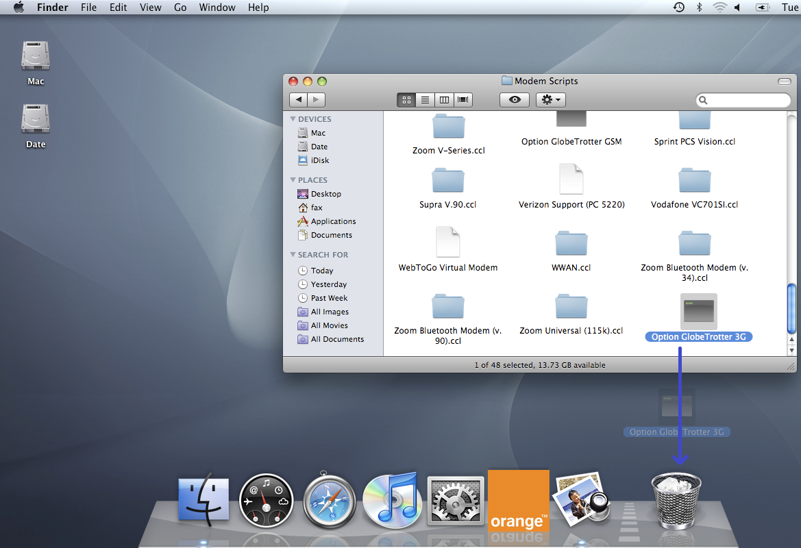The image size is (801, 548).
Task: Collapse the DEVICES sidebar section
Action: click(x=293, y=119)
